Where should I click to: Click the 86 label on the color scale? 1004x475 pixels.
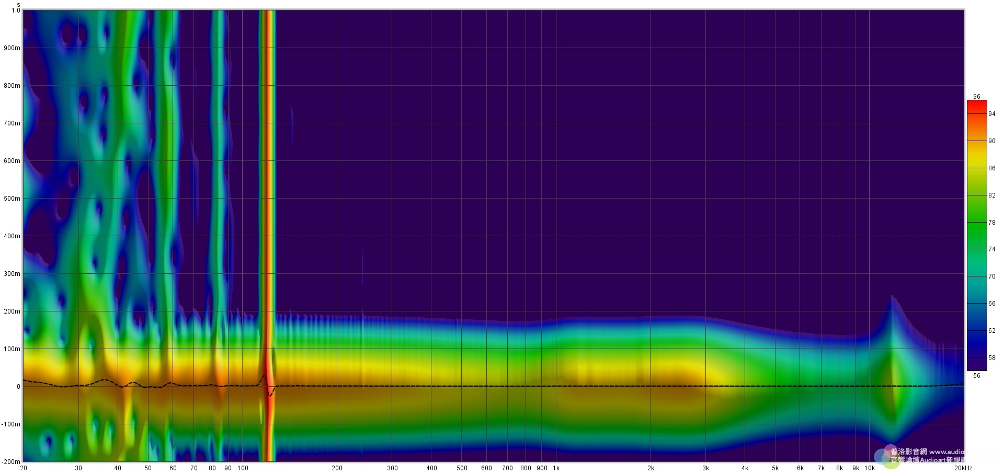click(x=992, y=168)
